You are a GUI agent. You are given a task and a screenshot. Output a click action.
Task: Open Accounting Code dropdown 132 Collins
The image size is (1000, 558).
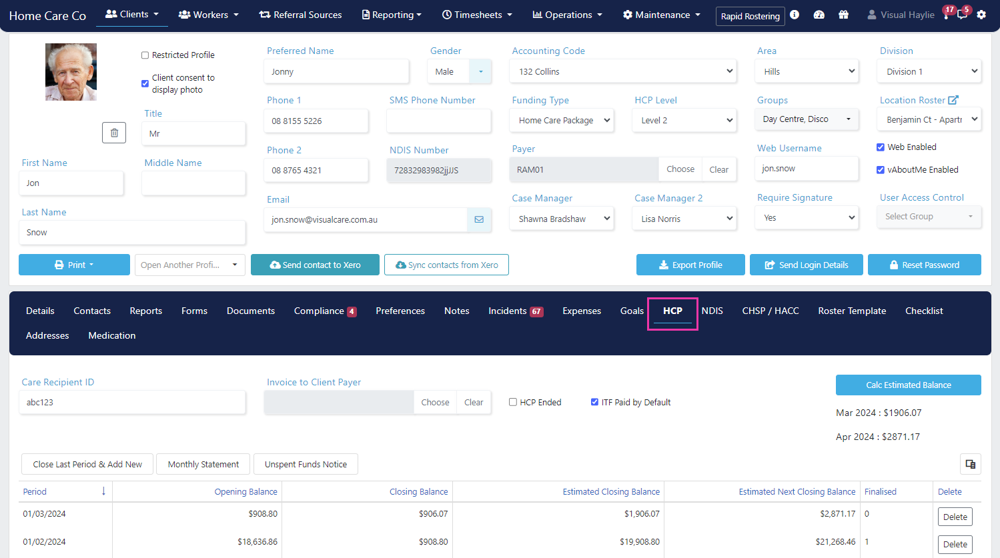(x=623, y=71)
